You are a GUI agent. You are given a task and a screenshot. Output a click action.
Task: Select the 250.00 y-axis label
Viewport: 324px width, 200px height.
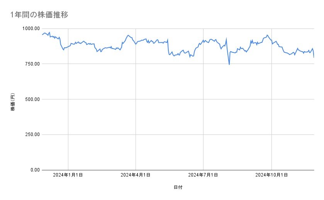(31, 134)
